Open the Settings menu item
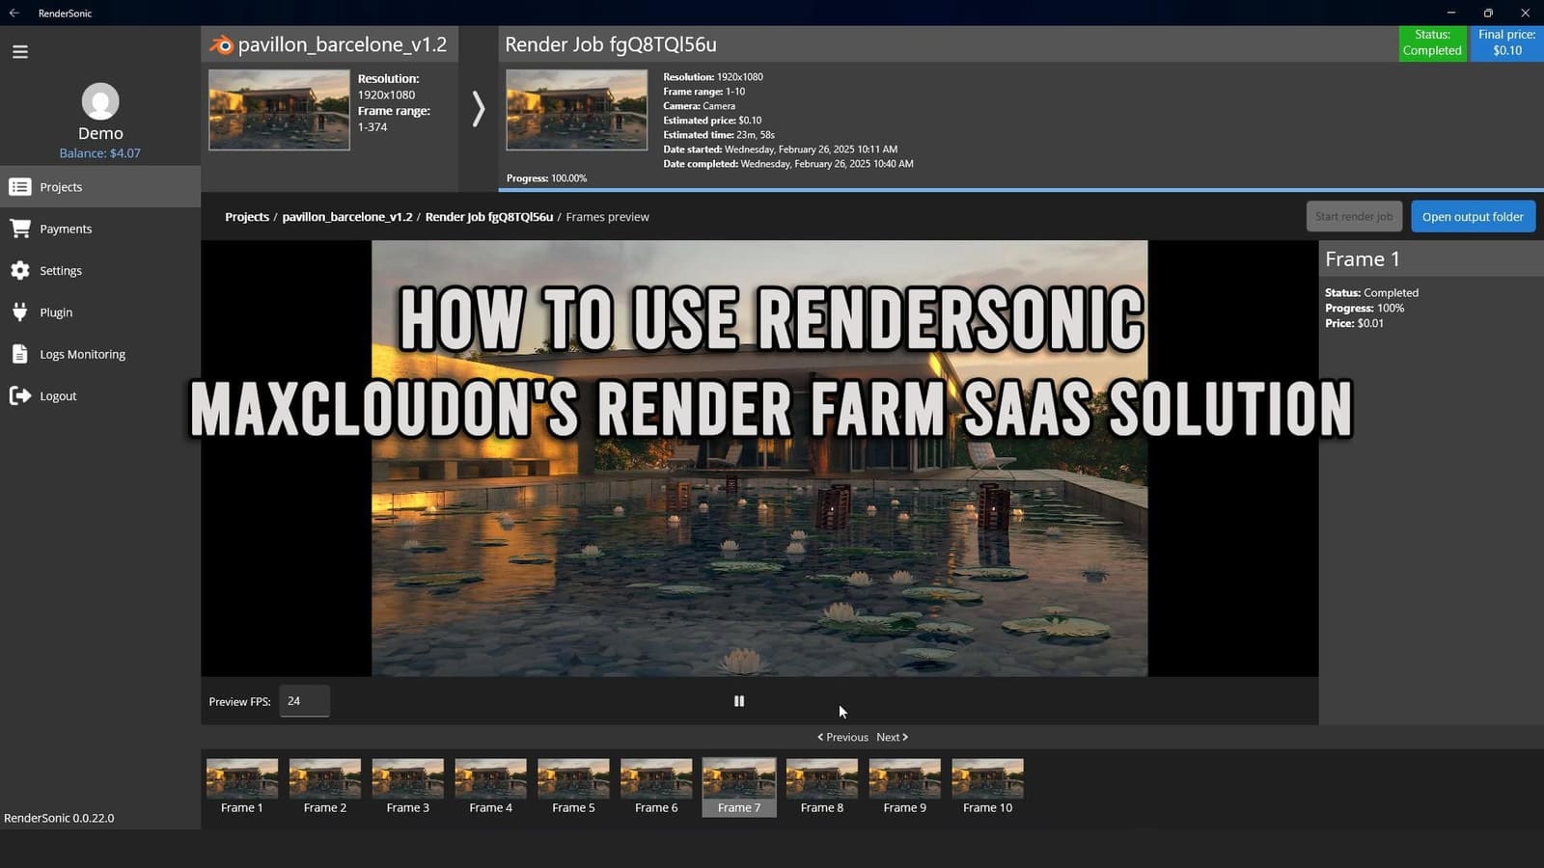 coord(100,271)
